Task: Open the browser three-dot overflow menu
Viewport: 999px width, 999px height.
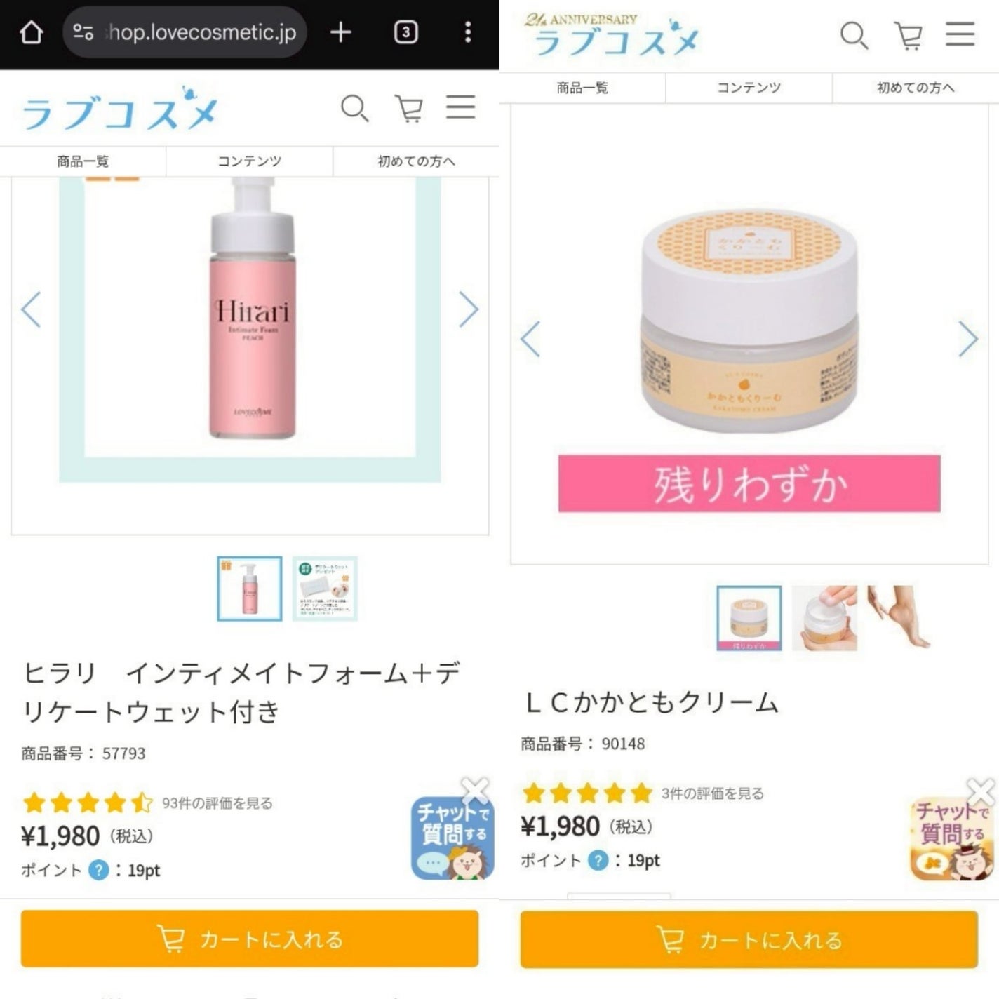Action: (468, 32)
